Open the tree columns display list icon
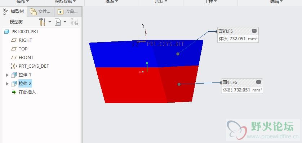 (58, 22)
